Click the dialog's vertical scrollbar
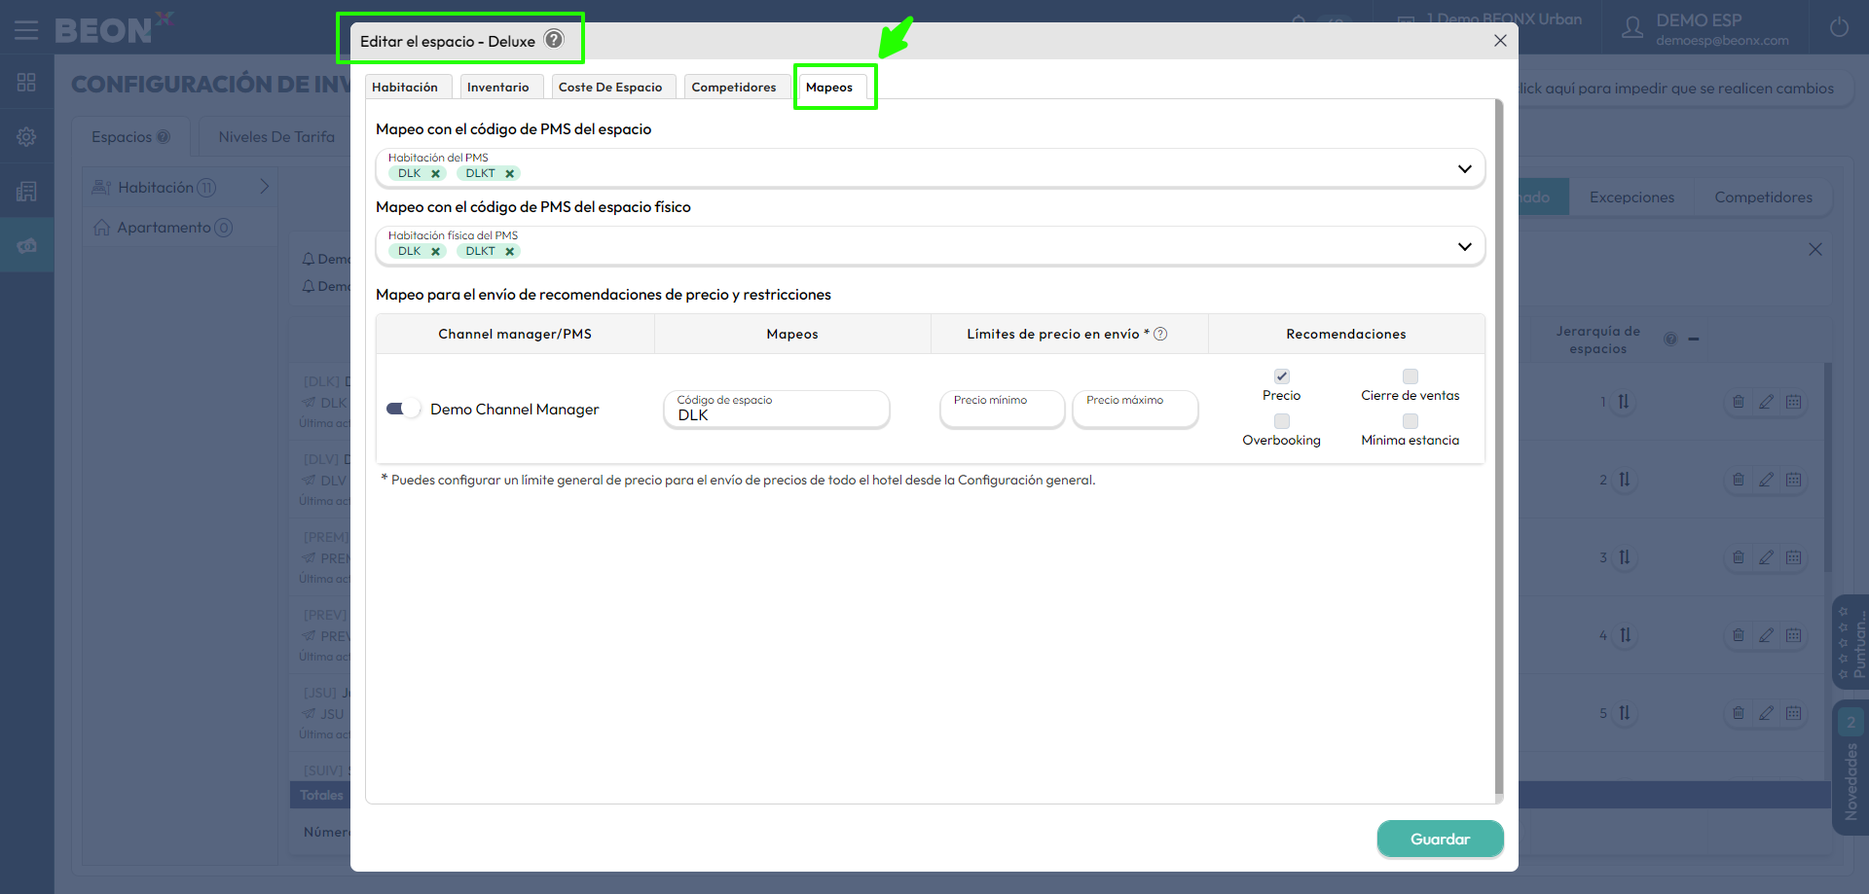The height and width of the screenshot is (894, 1869). coord(1499,447)
